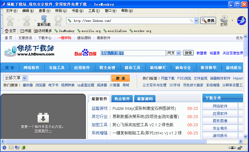Click the PSD viewer hot tag

click(x=184, y=78)
